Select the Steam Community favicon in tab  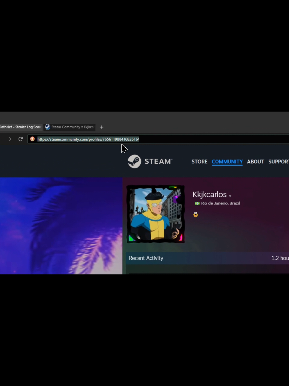[48, 127]
